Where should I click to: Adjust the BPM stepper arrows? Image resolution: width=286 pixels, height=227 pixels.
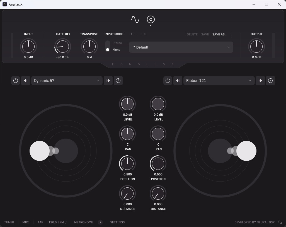click(66, 222)
